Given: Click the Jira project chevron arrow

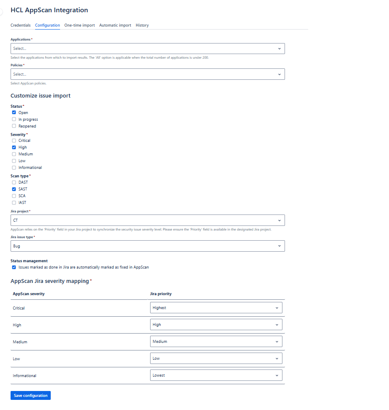Looking at the screenshot, I should [x=279, y=221].
